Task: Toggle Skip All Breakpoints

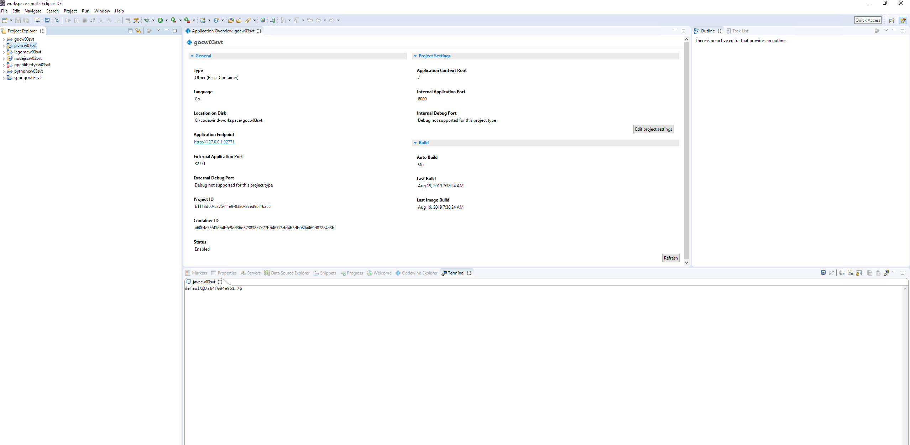Action: [x=57, y=20]
